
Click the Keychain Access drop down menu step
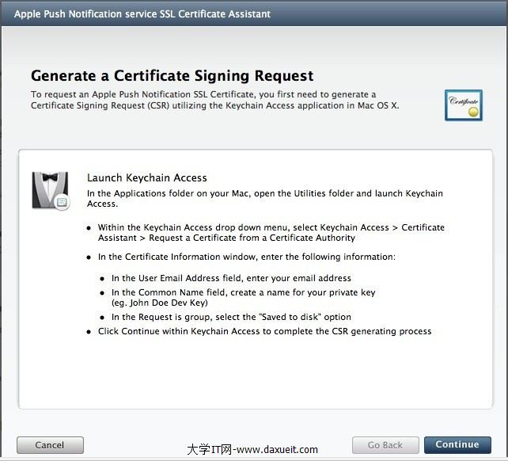click(271, 232)
